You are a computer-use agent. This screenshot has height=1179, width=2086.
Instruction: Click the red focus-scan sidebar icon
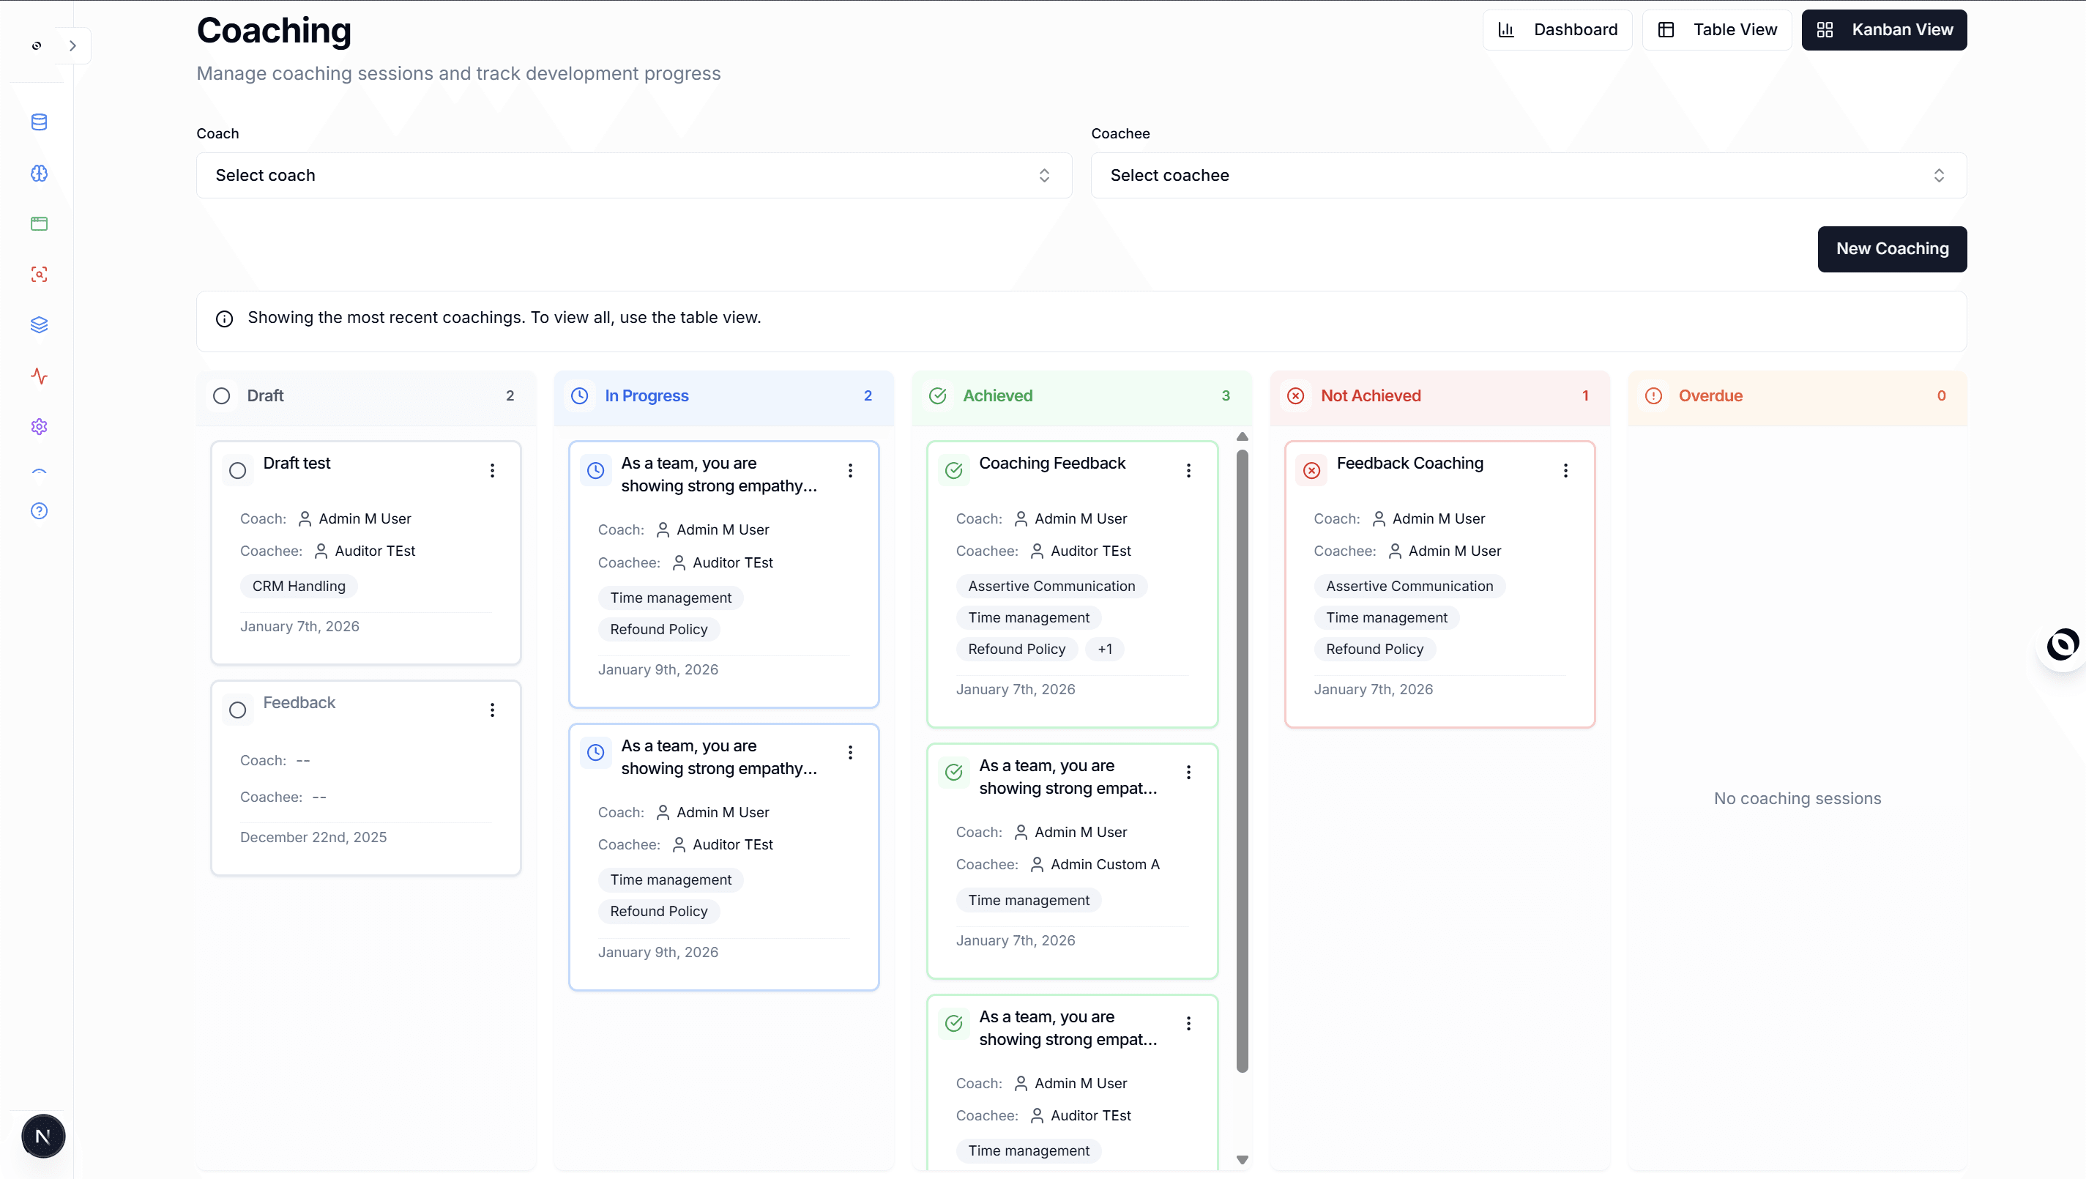[x=38, y=275]
